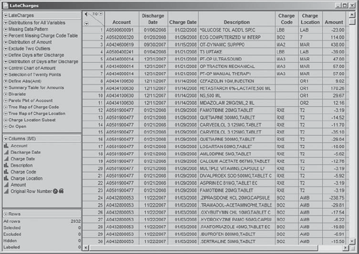Open Define Abs(Amt) script menu

tap(6, 81)
